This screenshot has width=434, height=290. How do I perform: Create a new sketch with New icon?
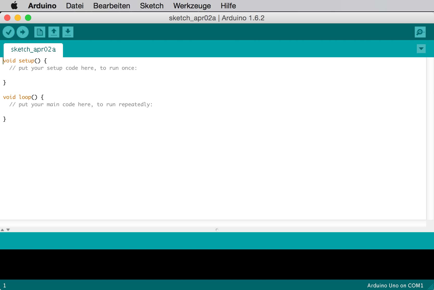click(x=40, y=32)
